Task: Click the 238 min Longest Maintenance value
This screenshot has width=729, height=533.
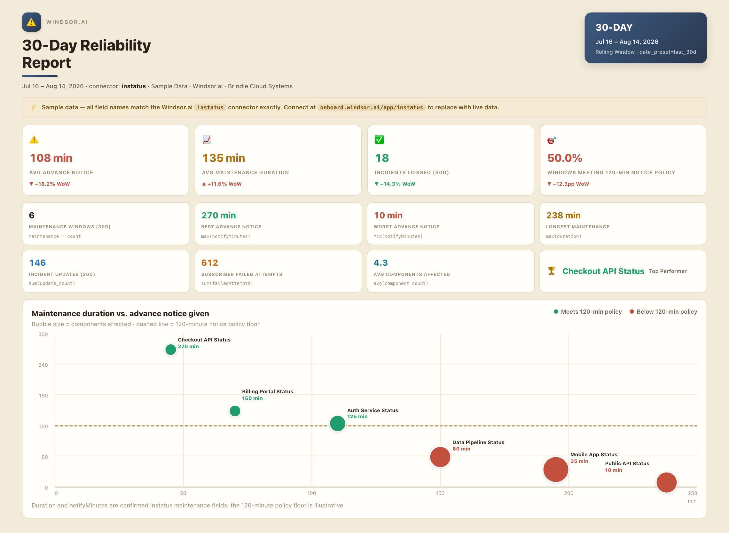Action: point(563,215)
